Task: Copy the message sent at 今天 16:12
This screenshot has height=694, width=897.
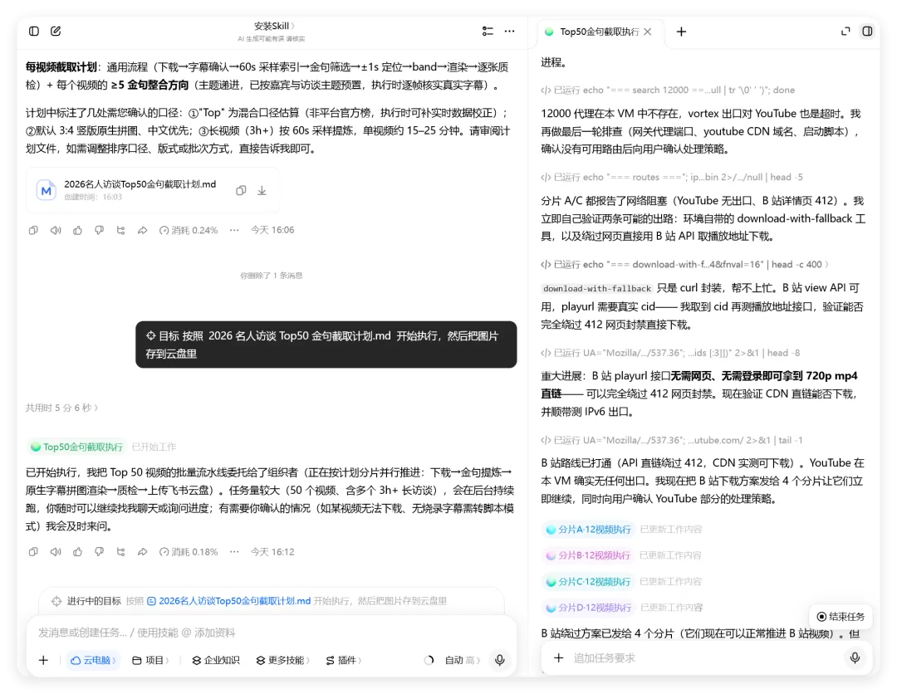Action: tap(33, 552)
